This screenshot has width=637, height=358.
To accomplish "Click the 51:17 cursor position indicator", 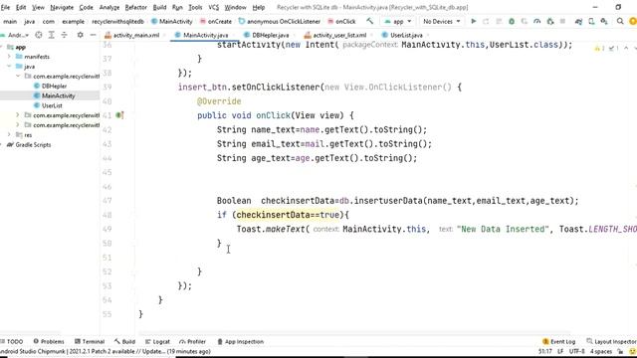I will click(x=544, y=351).
